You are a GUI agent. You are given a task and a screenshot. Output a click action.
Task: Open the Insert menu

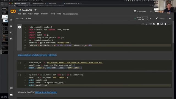tap(37, 14)
